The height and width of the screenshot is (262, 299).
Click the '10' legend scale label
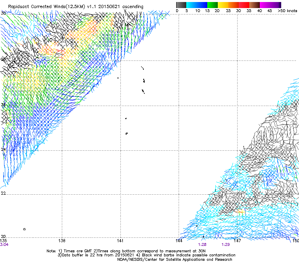tap(198, 10)
